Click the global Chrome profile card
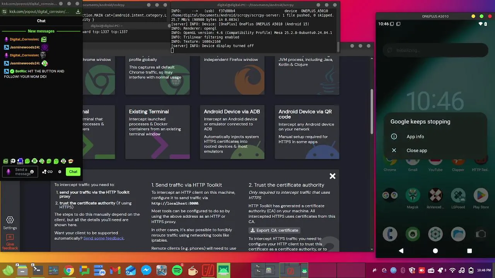This screenshot has height=278, width=495. coord(157,75)
